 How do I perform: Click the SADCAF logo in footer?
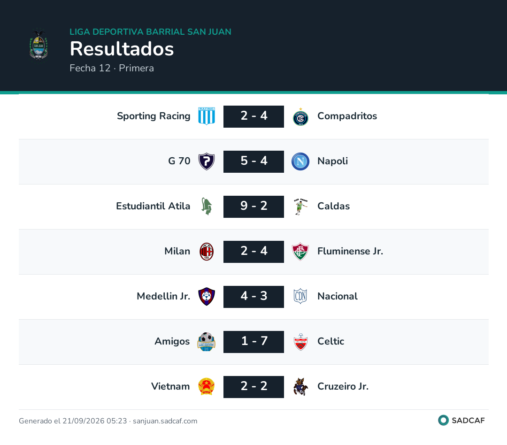pyautogui.click(x=461, y=421)
